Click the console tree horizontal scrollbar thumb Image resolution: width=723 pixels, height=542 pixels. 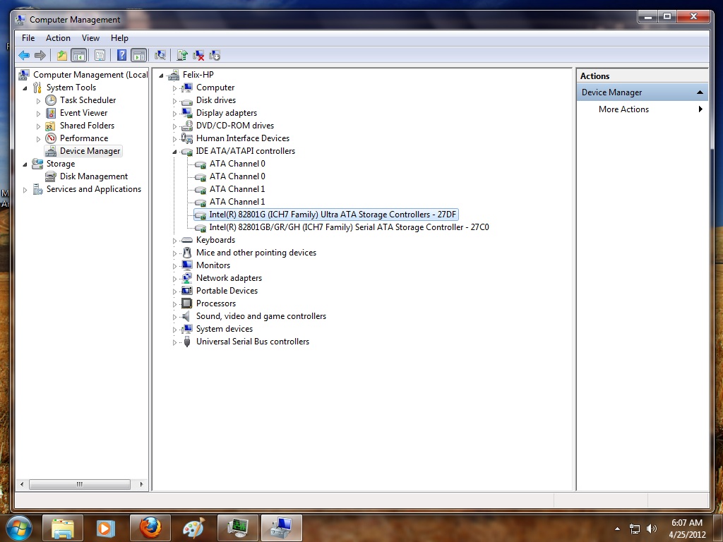pos(80,484)
